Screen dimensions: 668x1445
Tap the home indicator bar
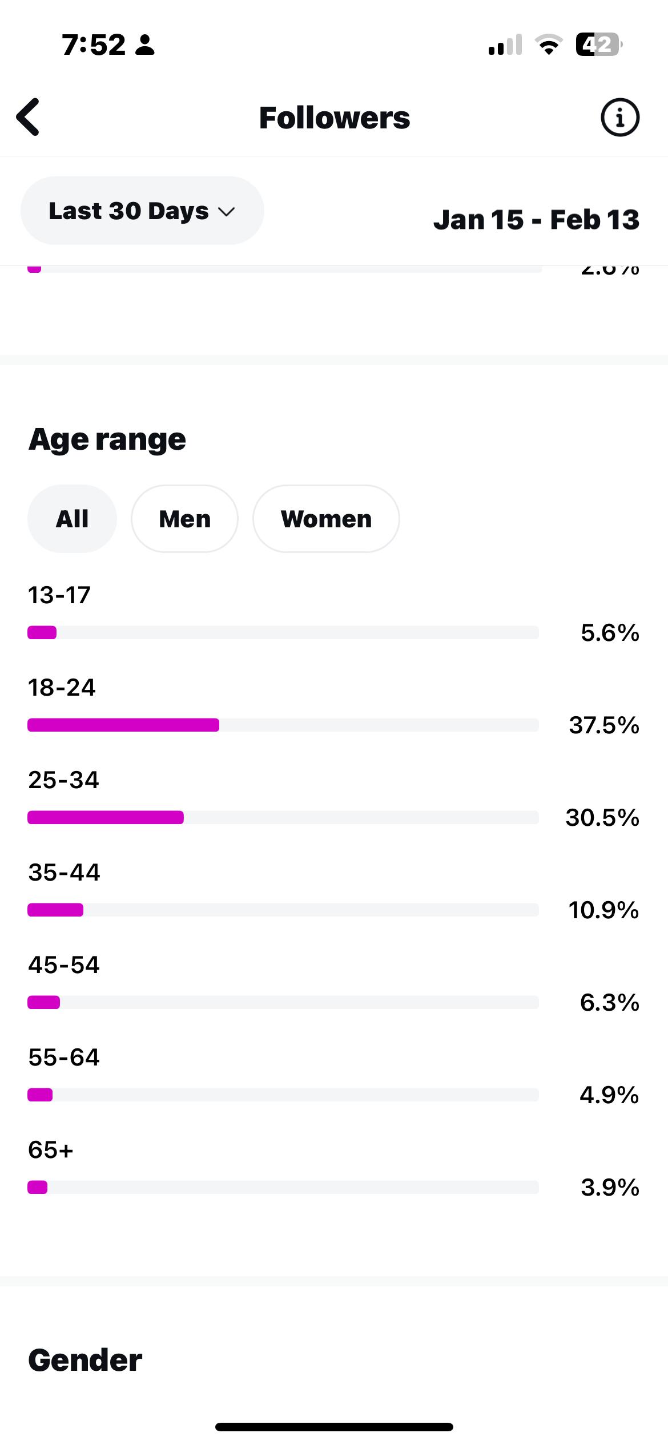334,1427
